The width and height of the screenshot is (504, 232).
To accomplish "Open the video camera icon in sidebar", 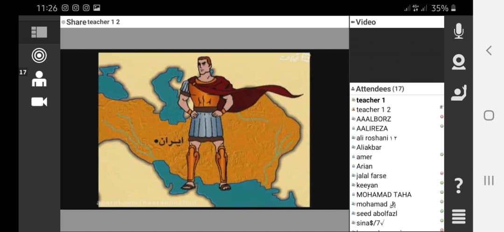I will [39, 102].
